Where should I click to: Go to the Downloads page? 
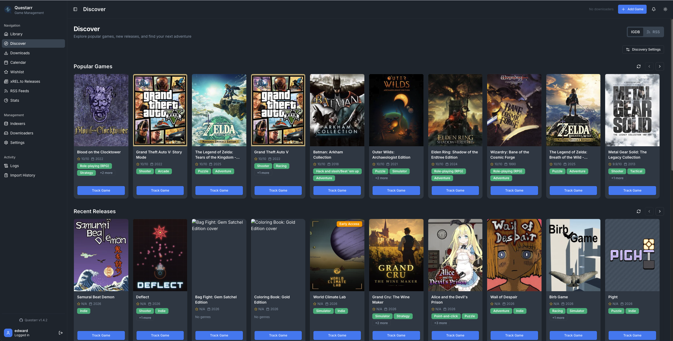(33, 53)
